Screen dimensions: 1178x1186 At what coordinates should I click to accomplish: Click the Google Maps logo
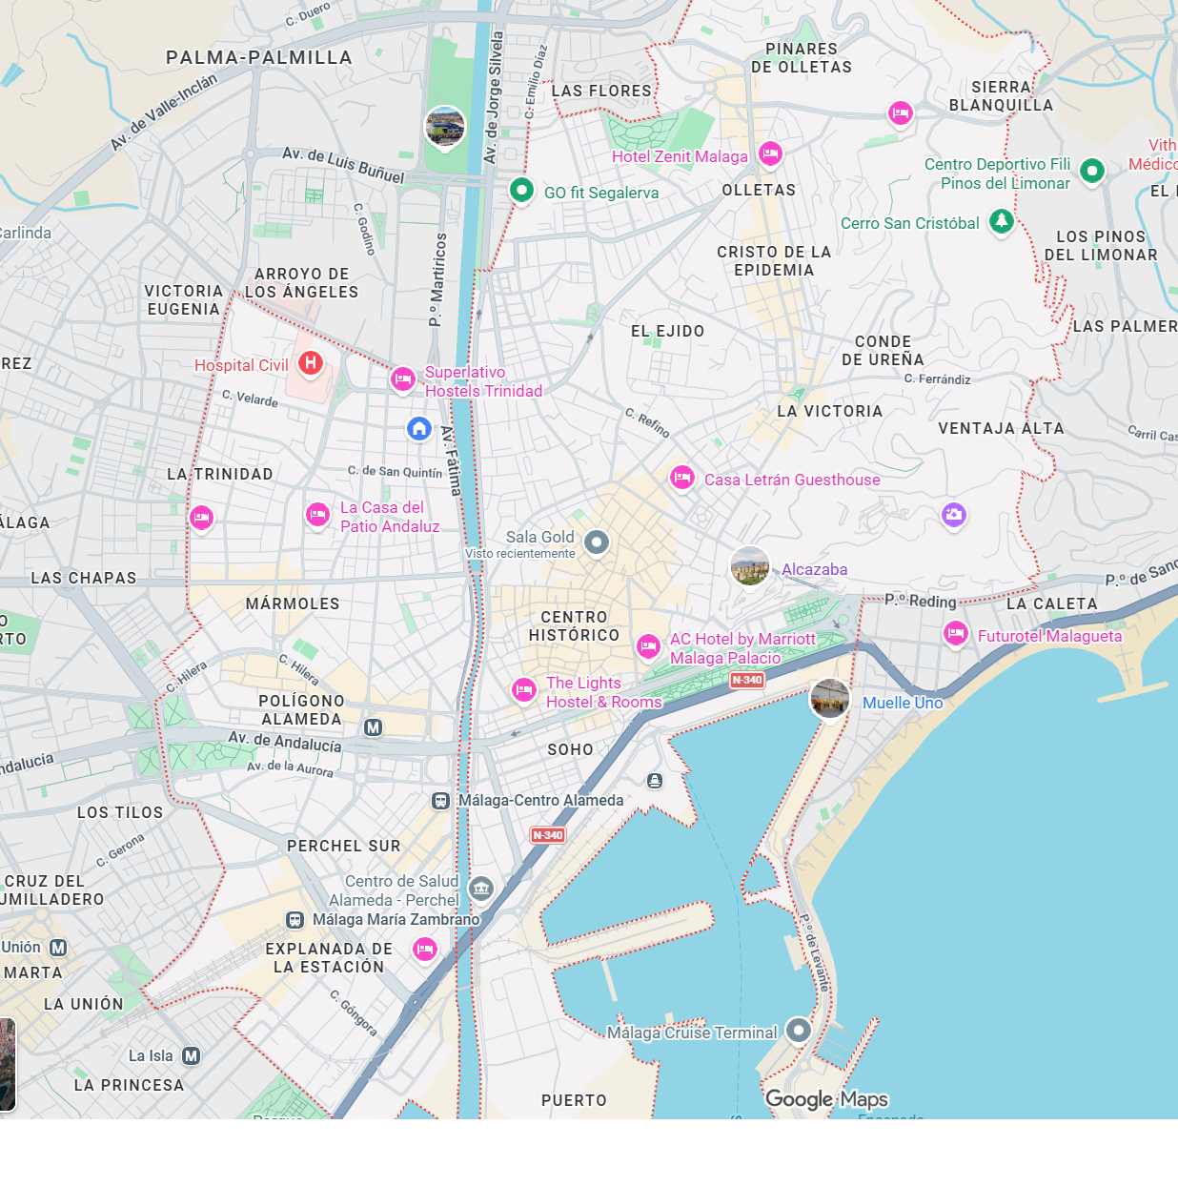[x=826, y=1099]
